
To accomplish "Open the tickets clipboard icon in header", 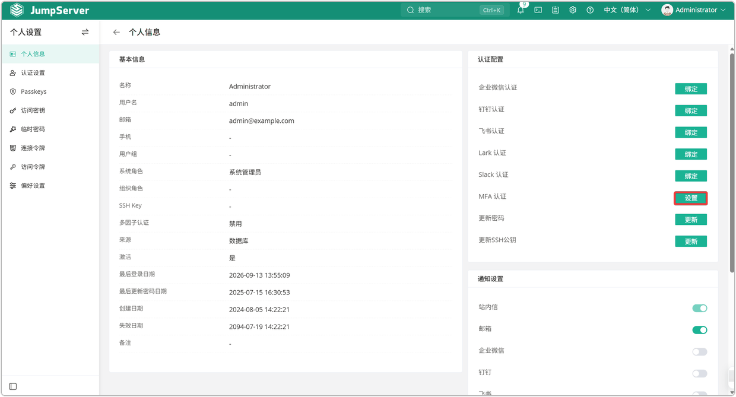I will tap(556, 10).
